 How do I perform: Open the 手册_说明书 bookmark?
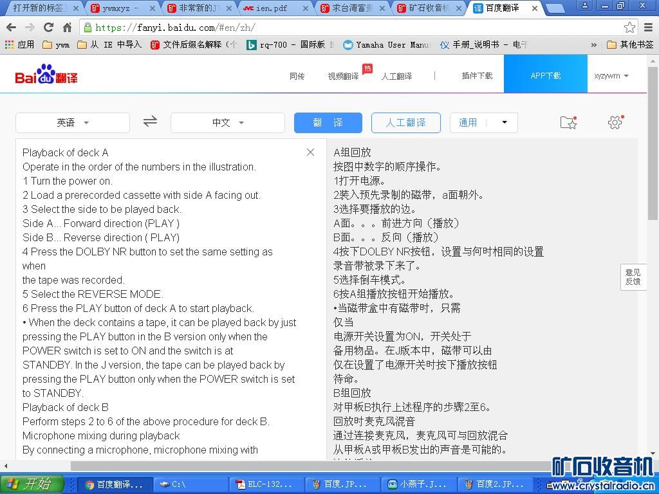point(483,44)
